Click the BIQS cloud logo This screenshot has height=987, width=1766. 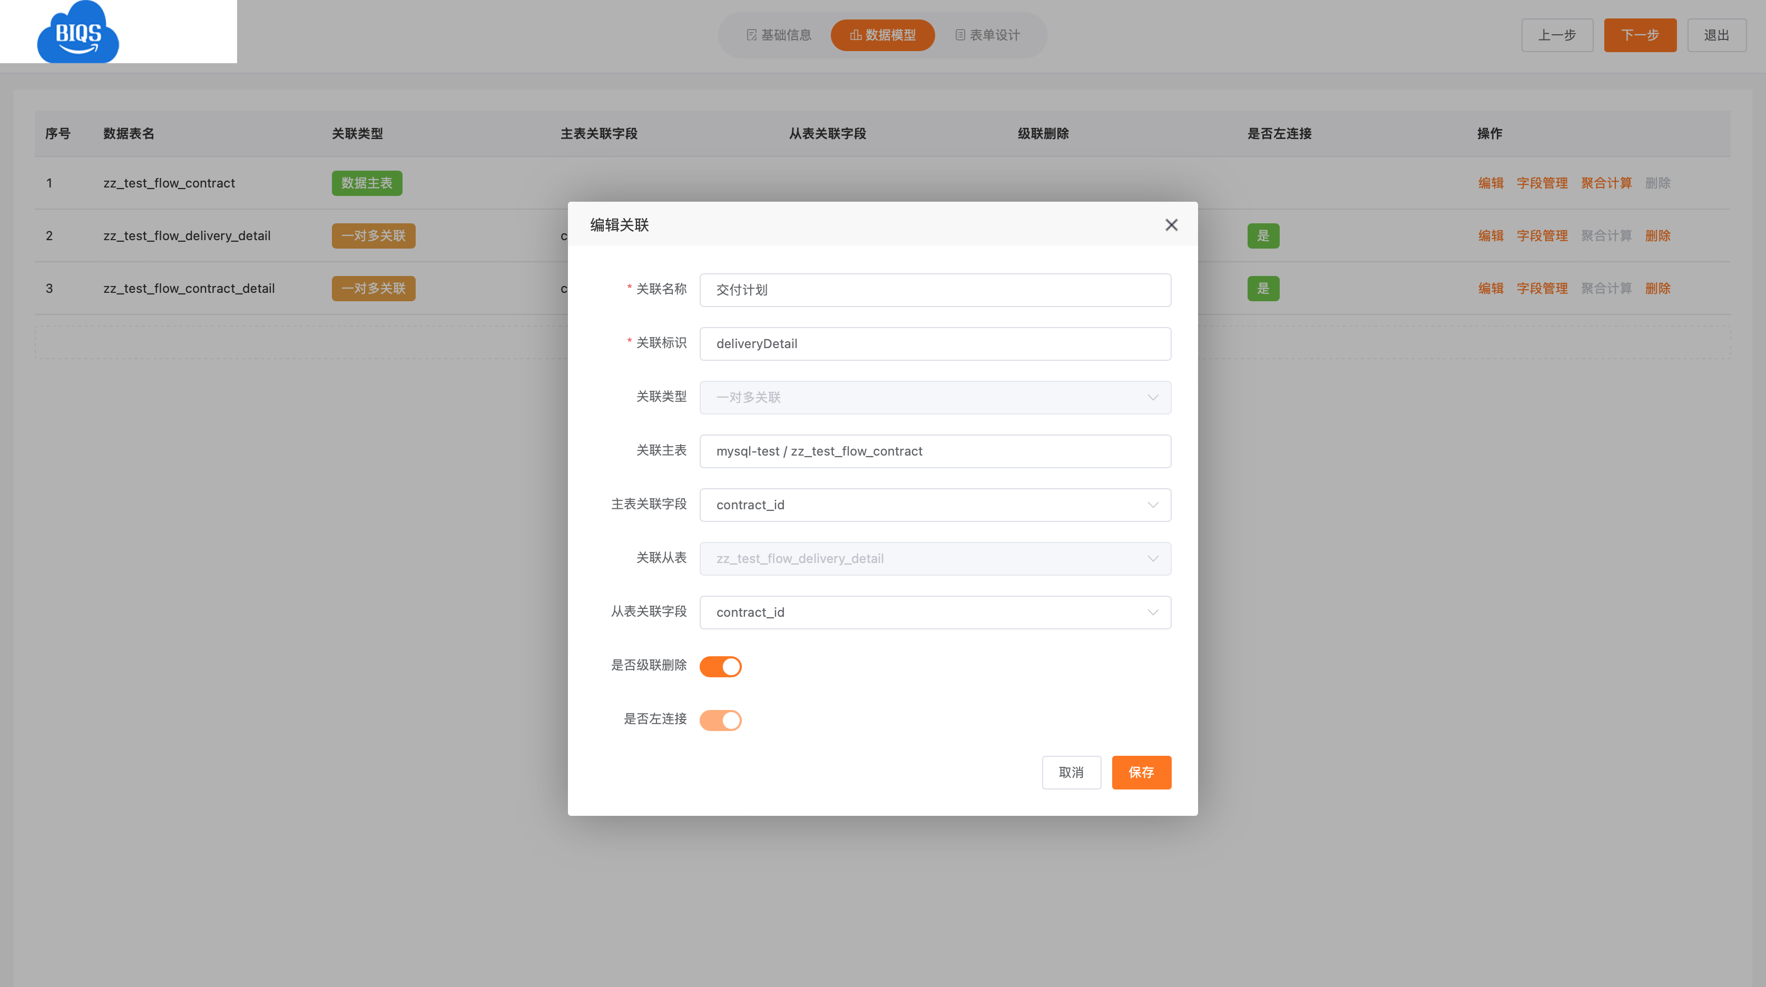pos(78,32)
